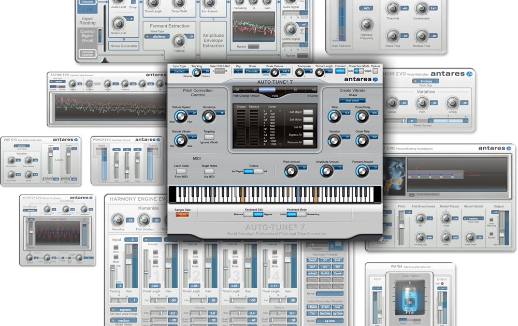Open the vibrato Shape sine wave dropdown
518x326 pixels.
[352, 100]
